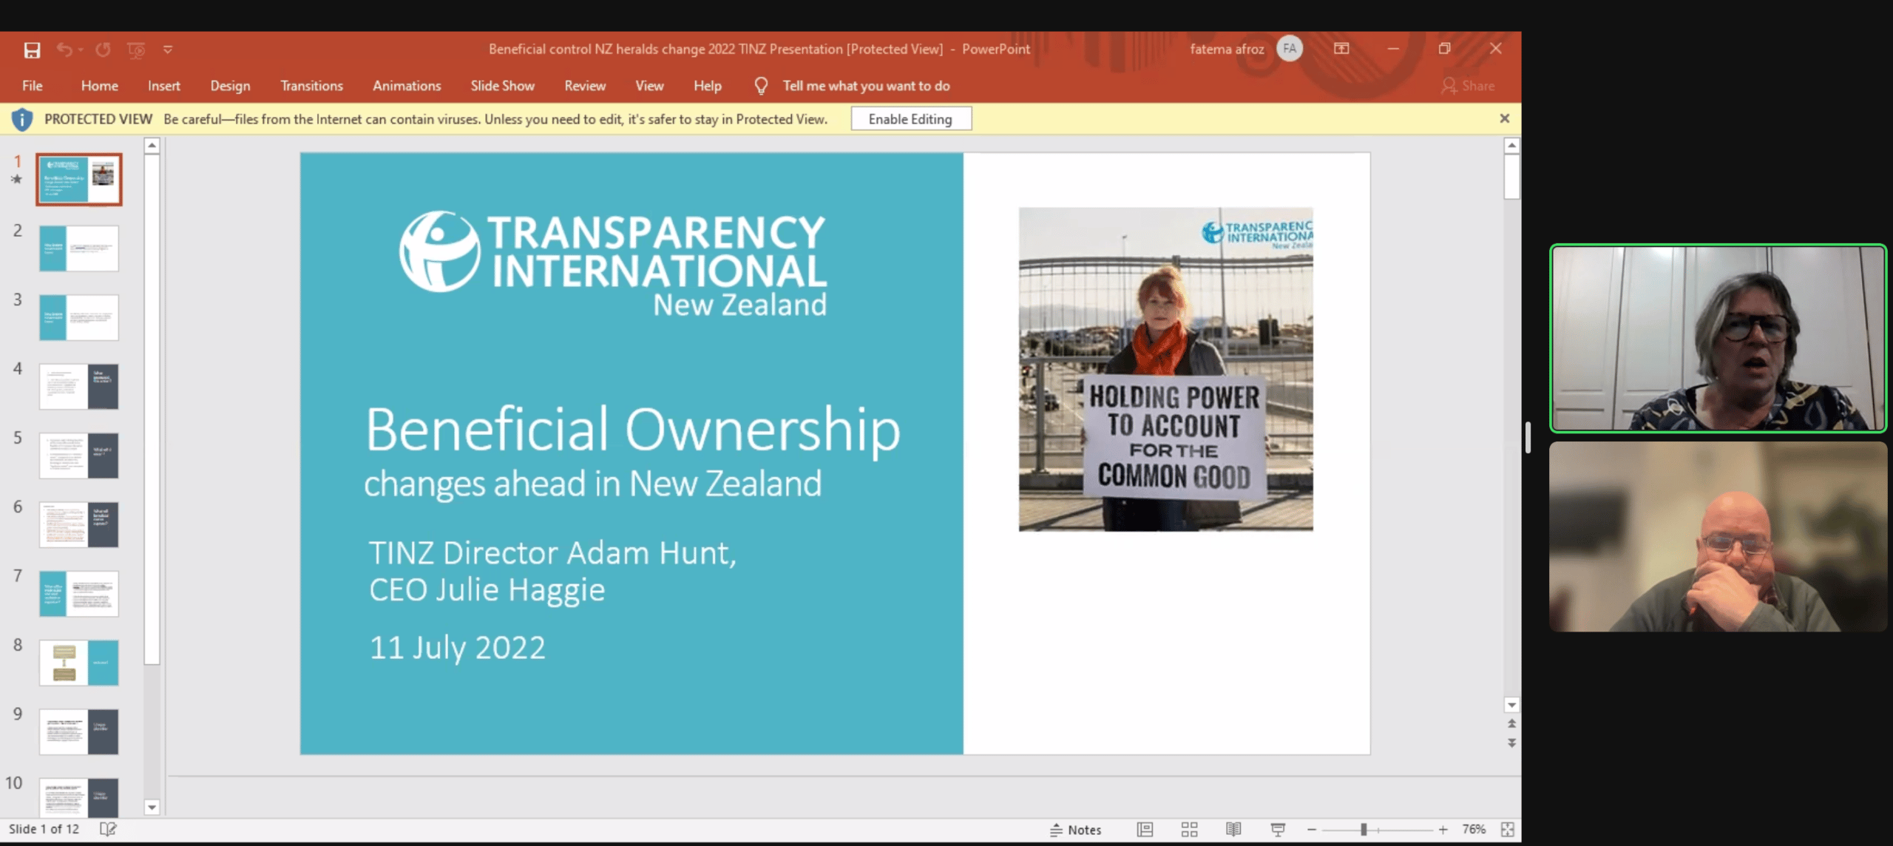Select the top participant video tile
This screenshot has width=1893, height=846.
1718,338
